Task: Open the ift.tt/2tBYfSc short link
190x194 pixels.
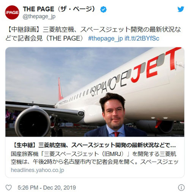Action: pyautogui.click(x=142, y=38)
